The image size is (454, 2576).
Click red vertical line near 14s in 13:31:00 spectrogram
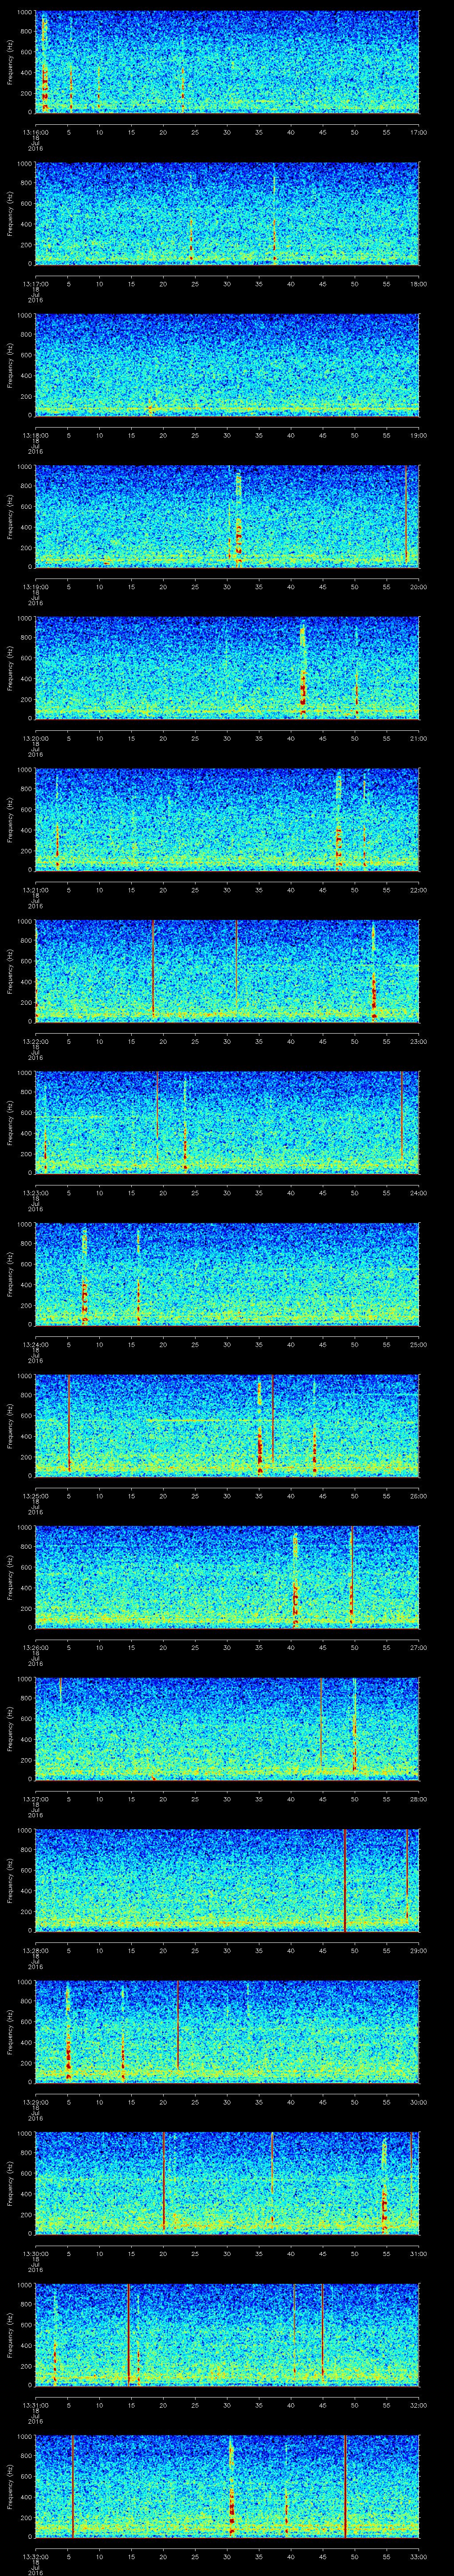point(129,2334)
